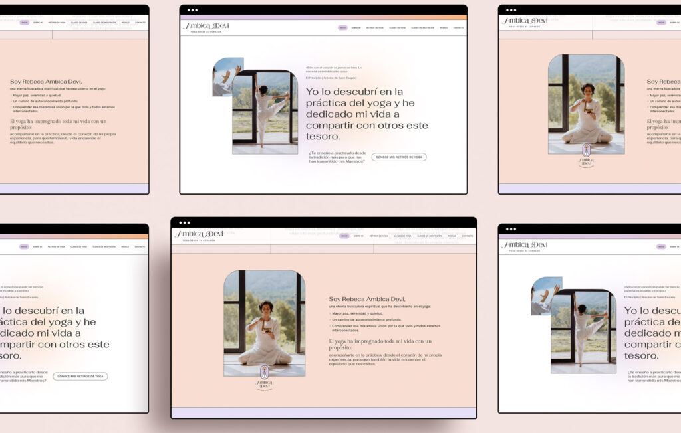Select INICIO pill in bottom-center peach window

(x=344, y=236)
